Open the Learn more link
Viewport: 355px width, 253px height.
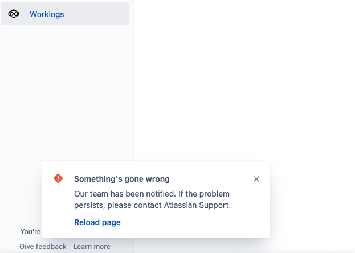(92, 246)
